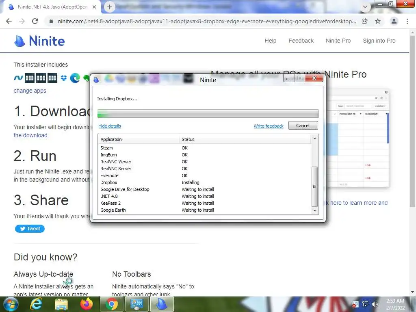Click the 'Installing' status of Dropbox
This screenshot has height=312, width=416.
coord(191,182)
